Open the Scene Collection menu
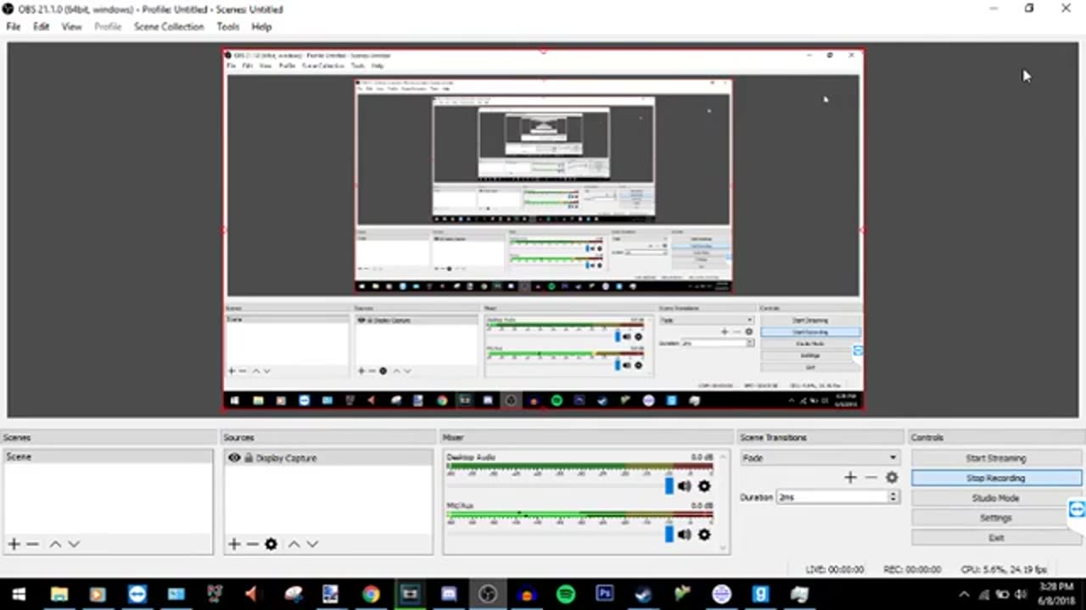The height and width of the screenshot is (610, 1086). click(x=169, y=26)
